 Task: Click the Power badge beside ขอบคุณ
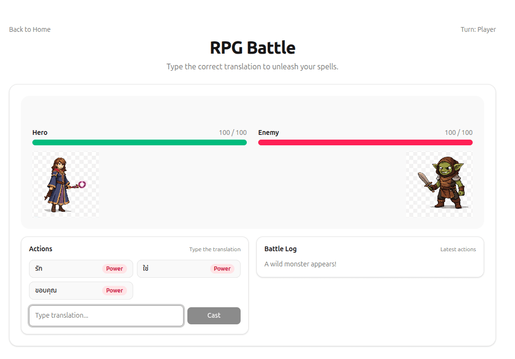pos(114,290)
